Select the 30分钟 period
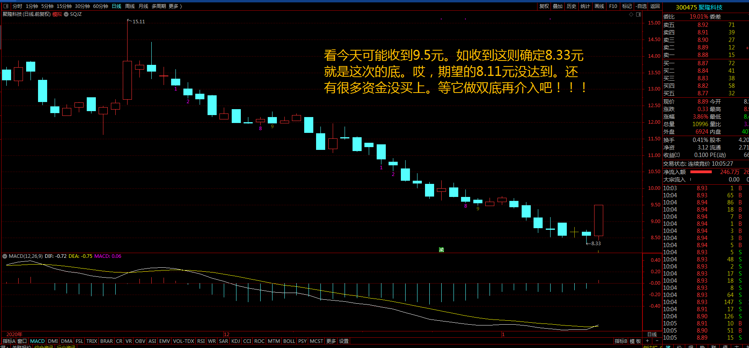 pyautogui.click(x=82, y=6)
